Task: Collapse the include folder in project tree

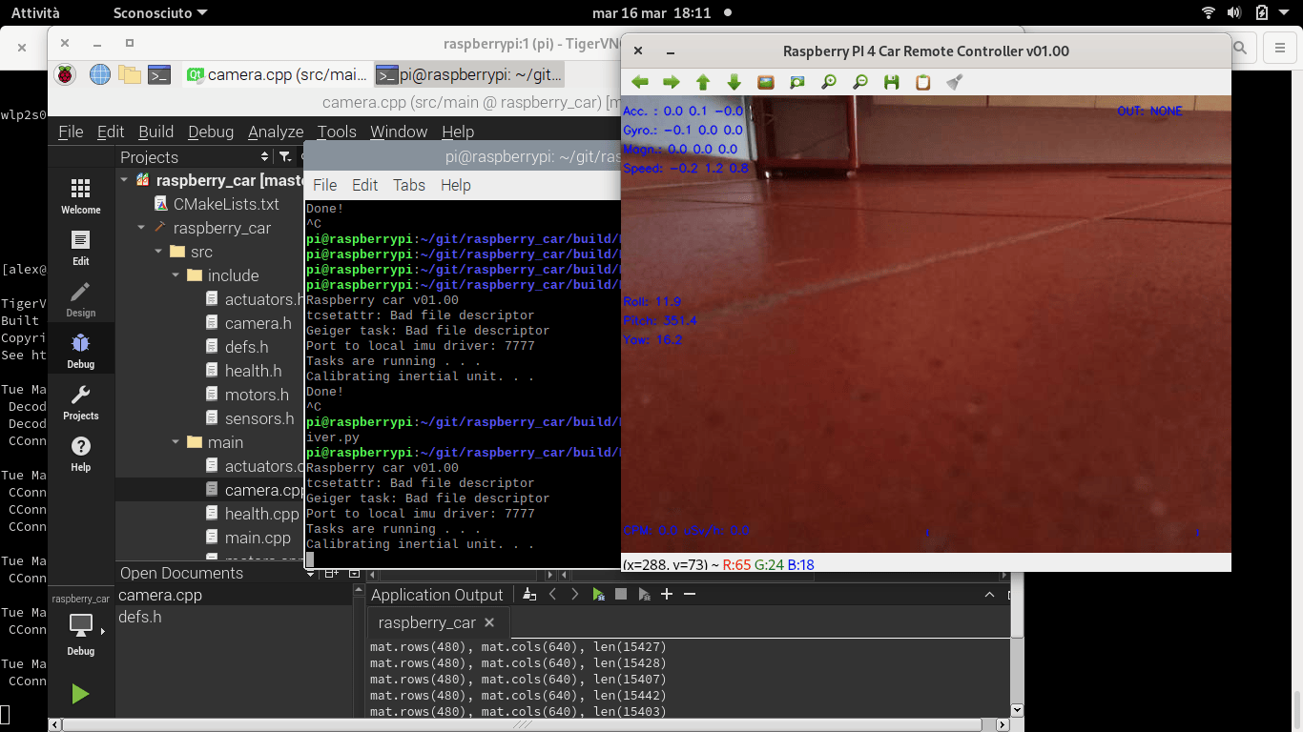Action: tap(176, 275)
